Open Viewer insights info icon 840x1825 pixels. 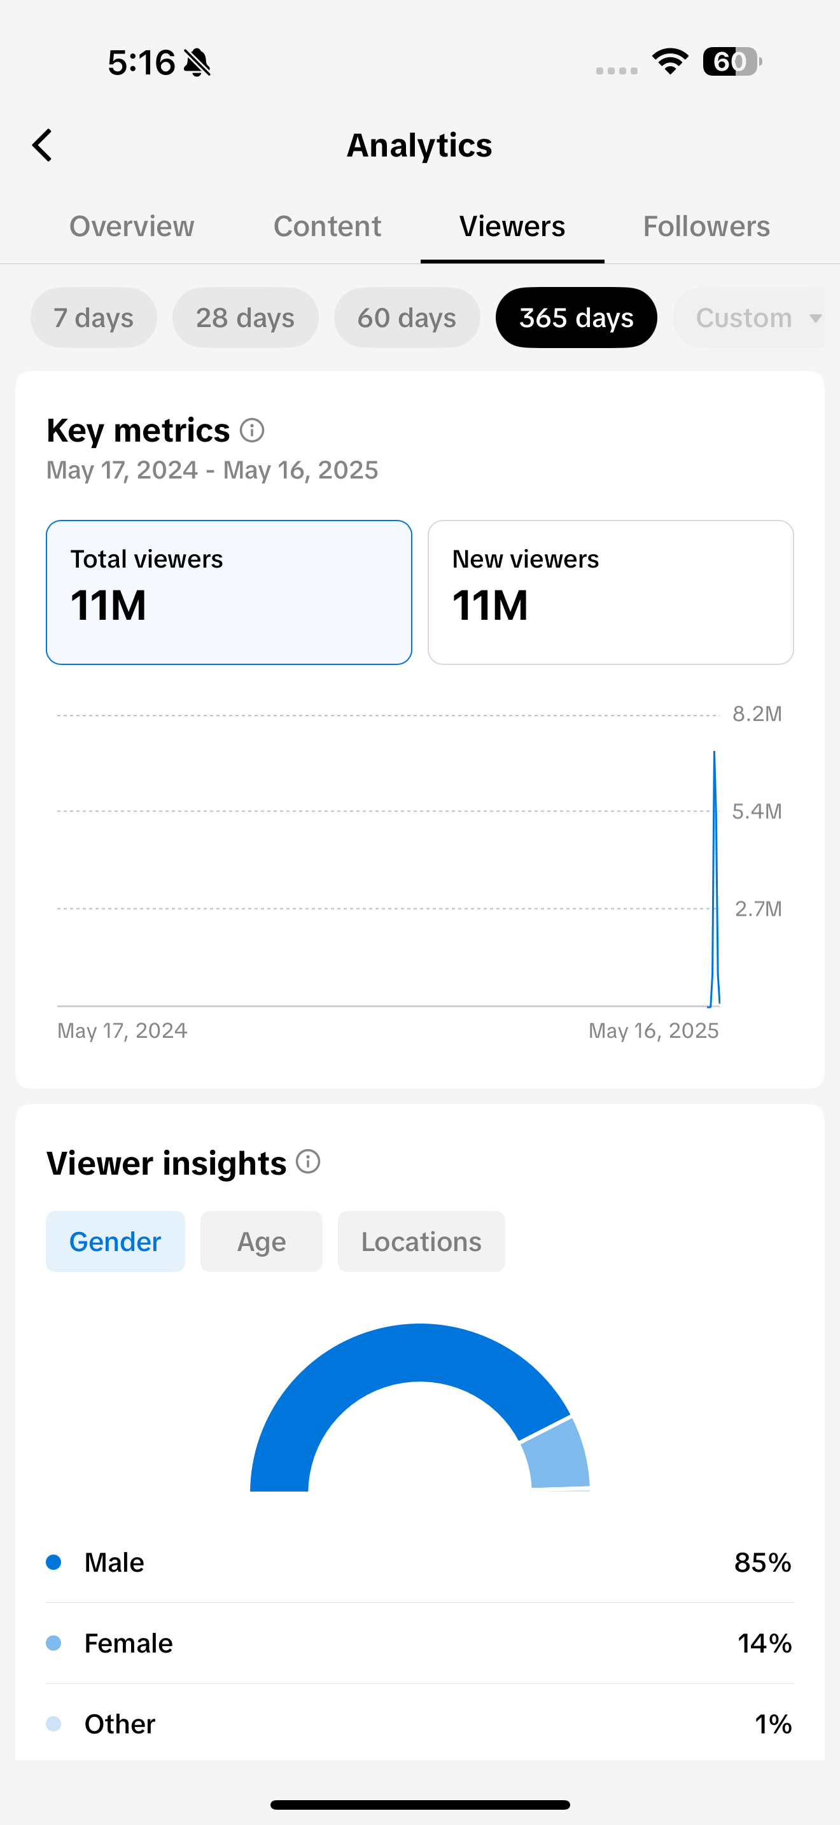click(x=308, y=1162)
